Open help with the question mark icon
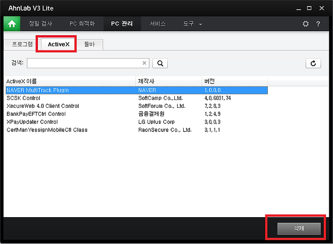Viewport: 333px width, 244px height. (x=318, y=24)
